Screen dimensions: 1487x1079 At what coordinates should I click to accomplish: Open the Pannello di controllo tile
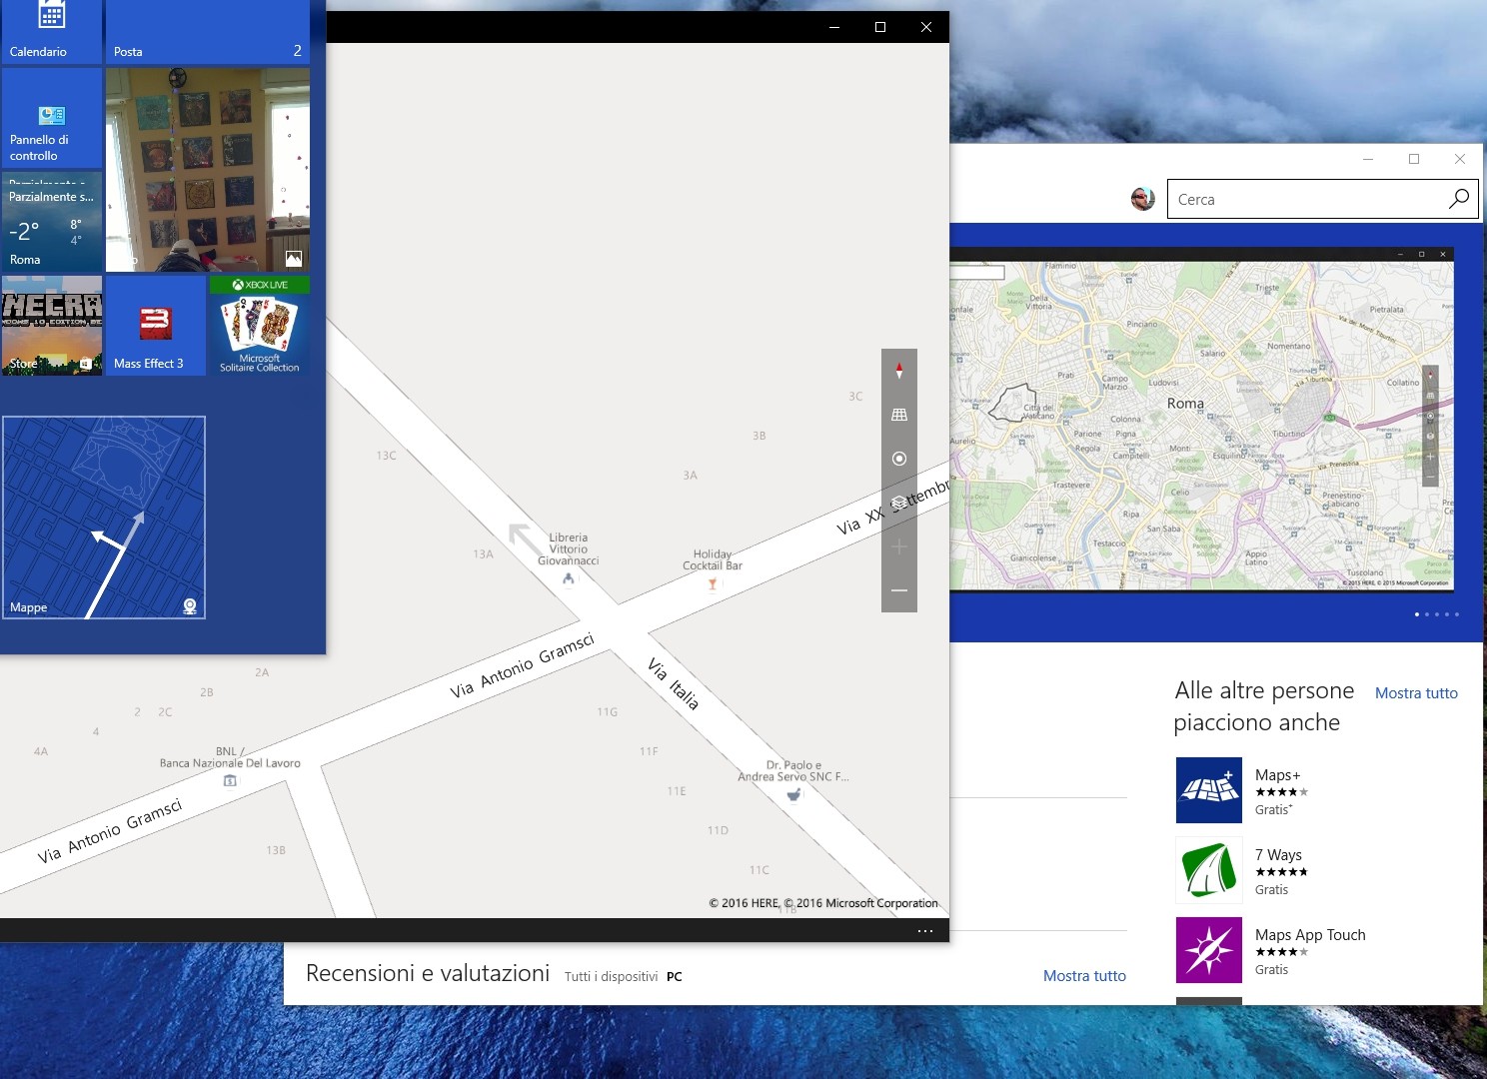[52, 118]
